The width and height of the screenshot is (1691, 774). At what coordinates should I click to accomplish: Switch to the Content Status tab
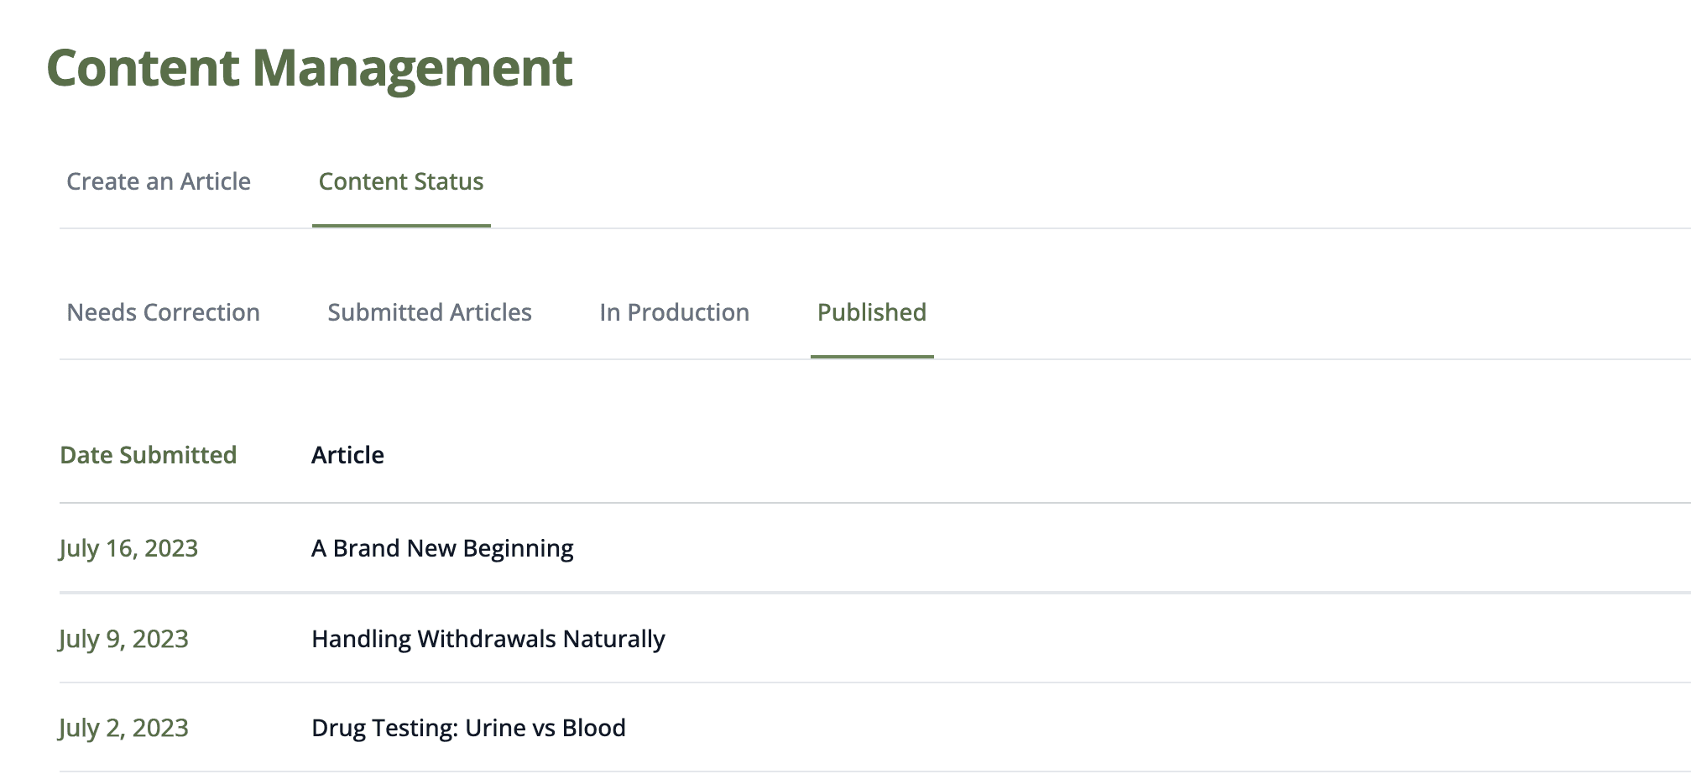[400, 181]
